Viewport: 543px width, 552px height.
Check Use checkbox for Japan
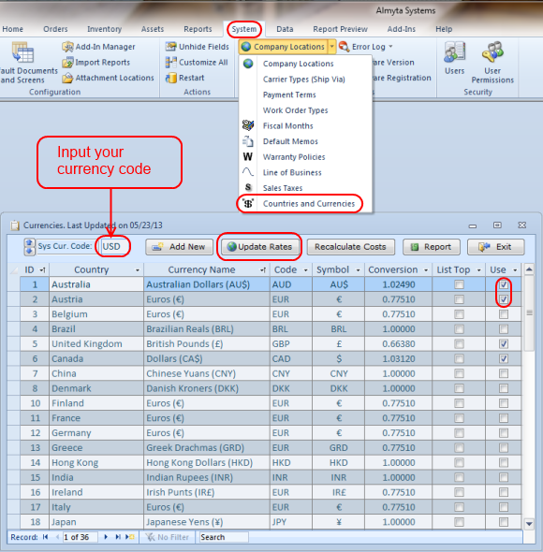[x=504, y=522]
